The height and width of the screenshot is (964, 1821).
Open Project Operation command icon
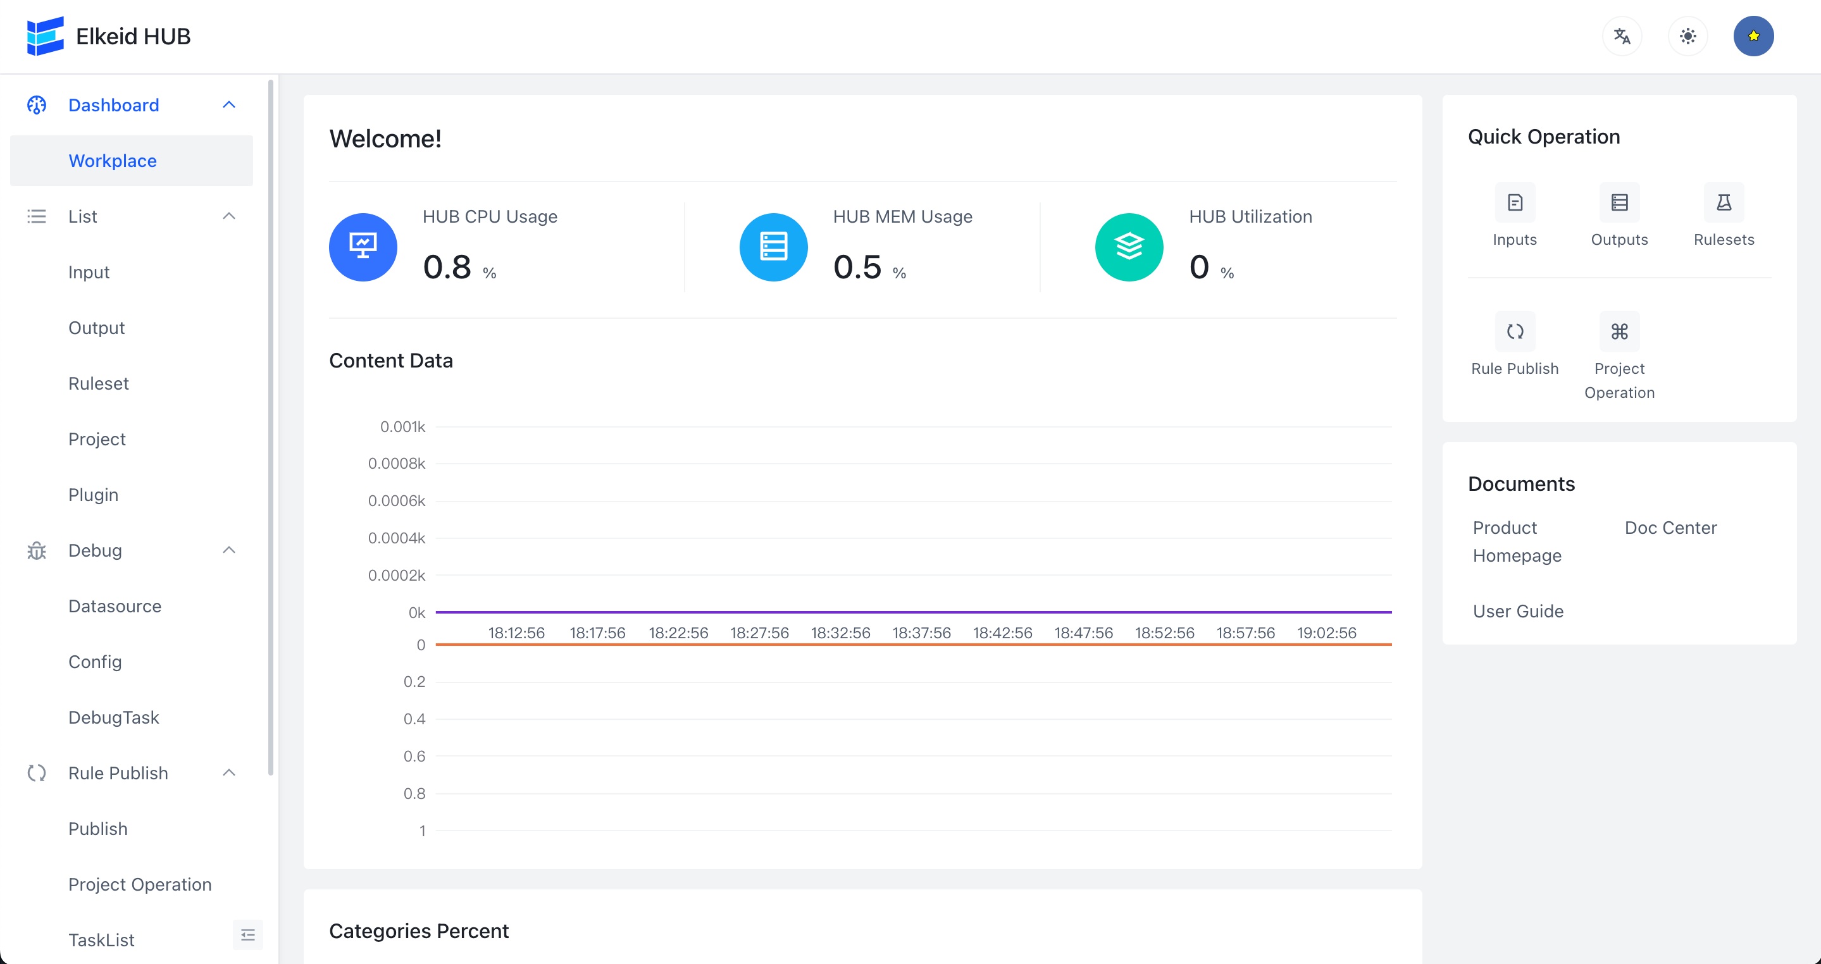click(x=1619, y=331)
